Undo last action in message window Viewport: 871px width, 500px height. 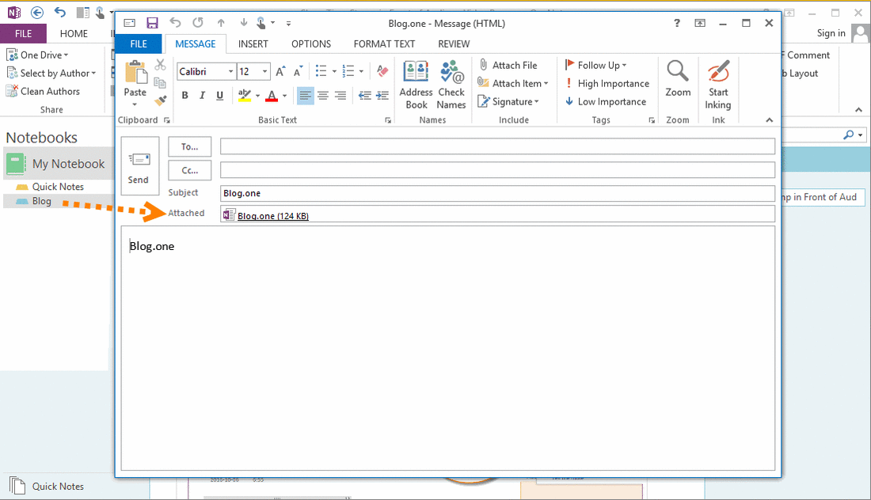coord(176,23)
